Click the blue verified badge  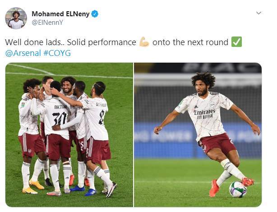(95, 14)
